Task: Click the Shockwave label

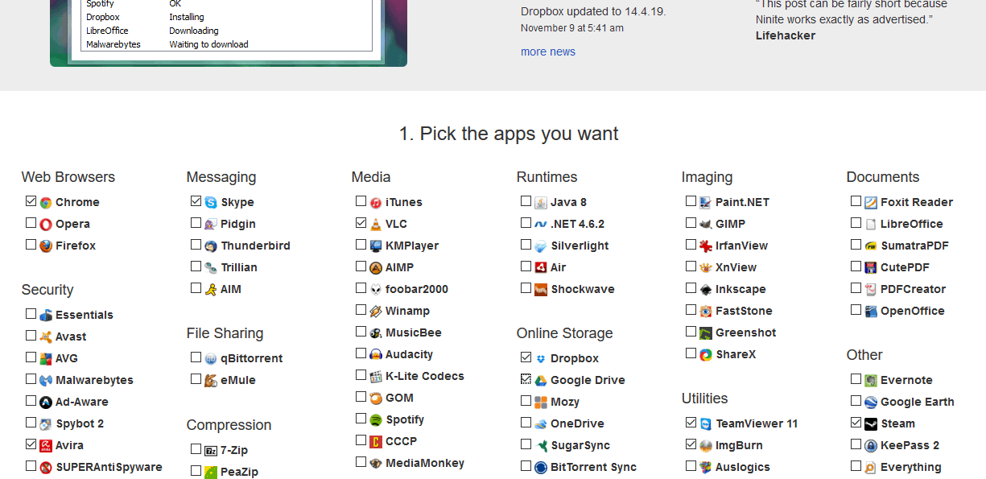Action: coord(583,290)
